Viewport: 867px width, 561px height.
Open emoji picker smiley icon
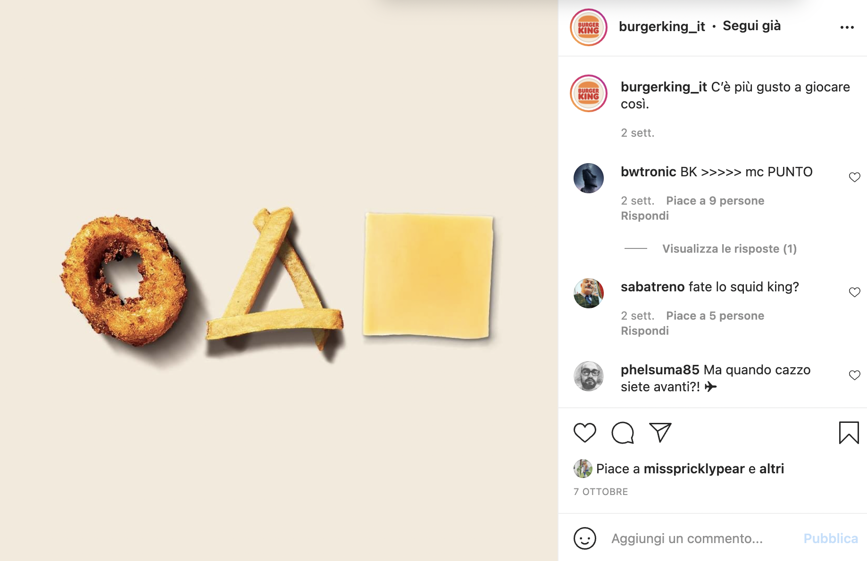[x=585, y=538]
